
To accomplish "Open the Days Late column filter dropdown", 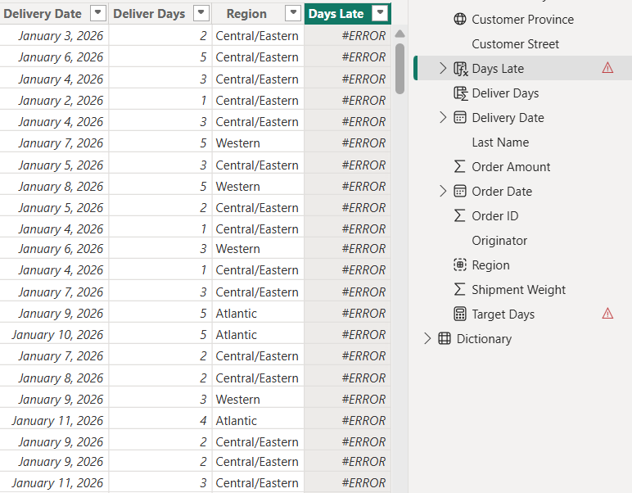I will (380, 13).
